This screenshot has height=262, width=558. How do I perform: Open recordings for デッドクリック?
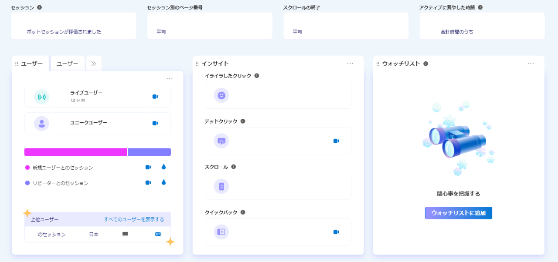coord(336,141)
